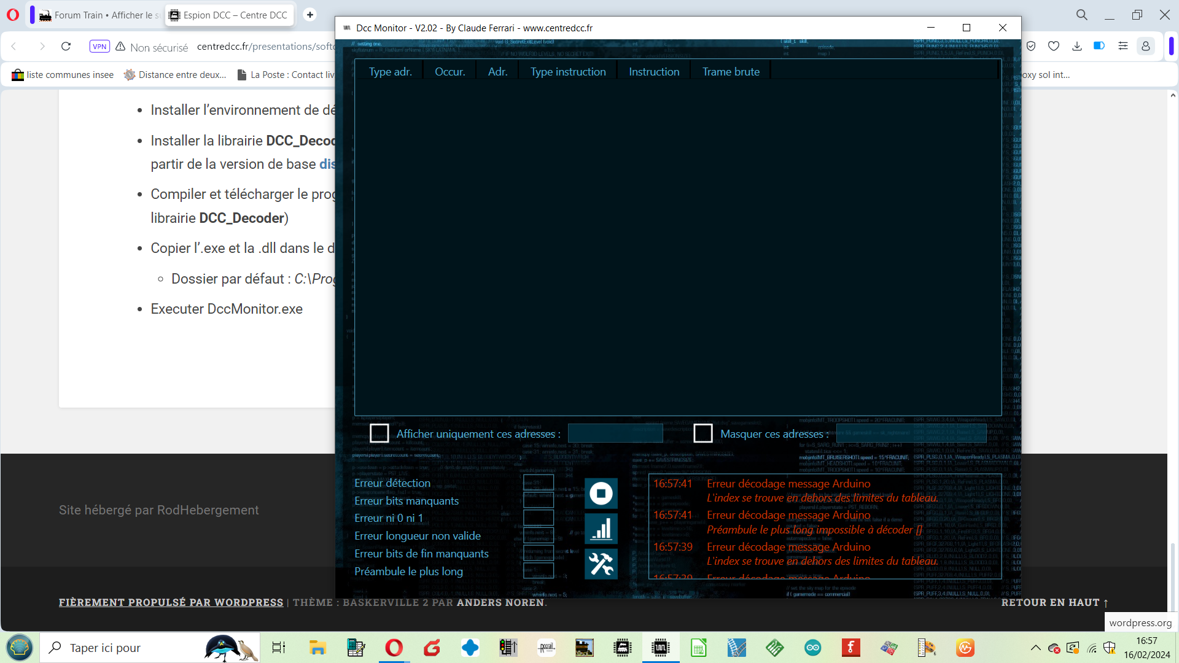The image size is (1179, 663).
Task: Open Task View from taskbar
Action: point(279,648)
